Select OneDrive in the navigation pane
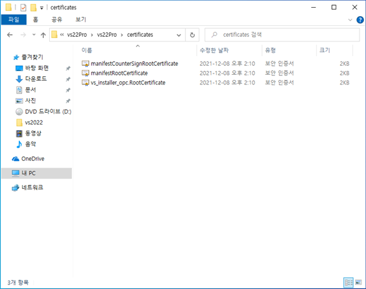 [33, 159]
